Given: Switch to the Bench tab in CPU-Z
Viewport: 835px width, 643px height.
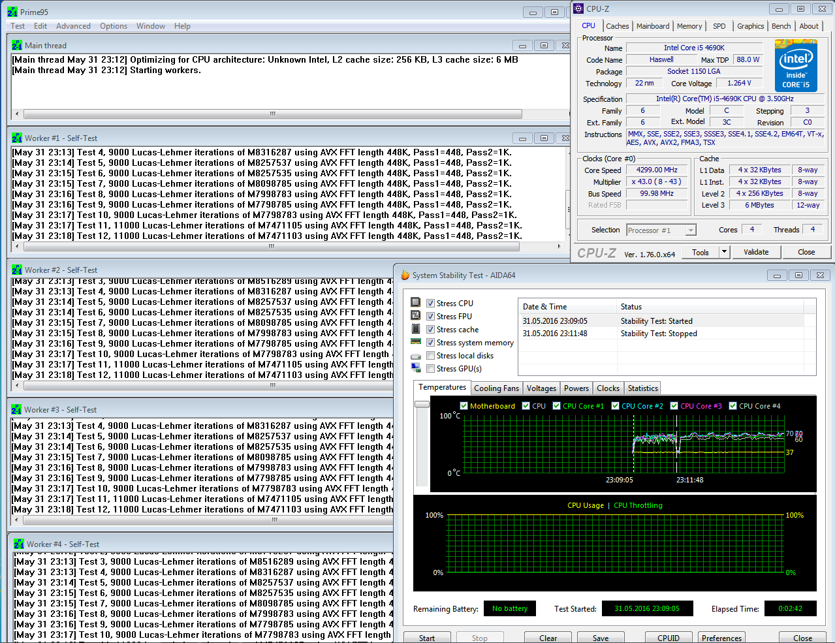Looking at the screenshot, I should pyautogui.click(x=781, y=26).
